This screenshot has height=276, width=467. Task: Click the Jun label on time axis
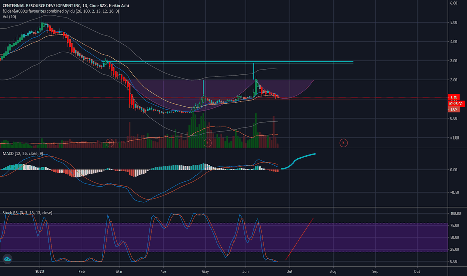point(246,271)
